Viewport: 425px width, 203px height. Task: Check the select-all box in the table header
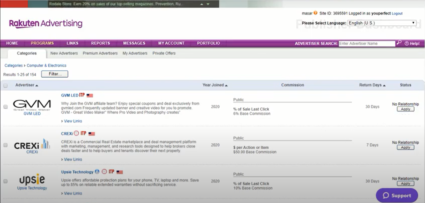(x=5, y=85)
